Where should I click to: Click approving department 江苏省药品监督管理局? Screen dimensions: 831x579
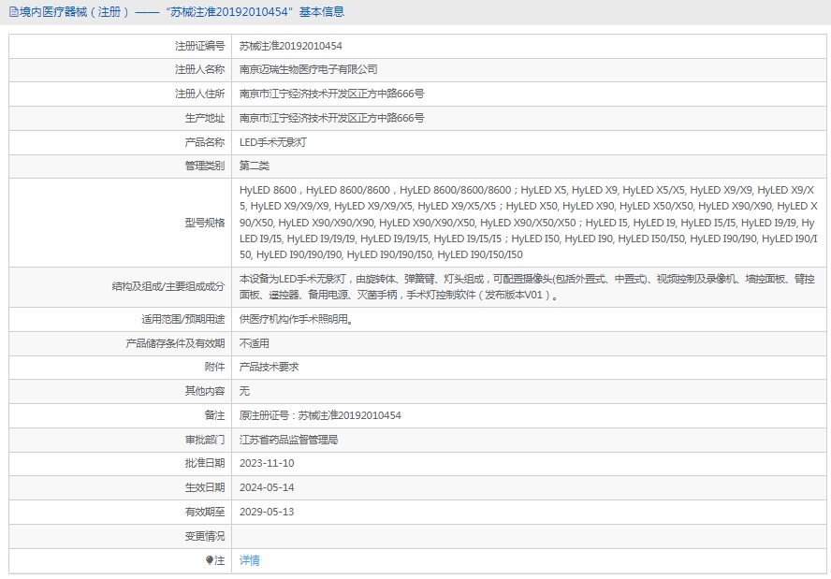point(288,441)
